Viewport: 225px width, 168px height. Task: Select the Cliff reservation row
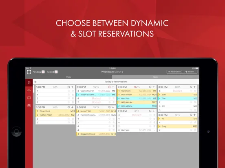[x=177, y=95]
